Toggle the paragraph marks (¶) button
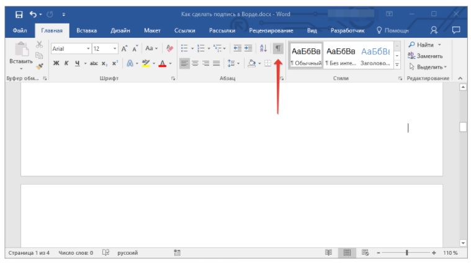This screenshot has height=264, width=471. tap(278, 48)
